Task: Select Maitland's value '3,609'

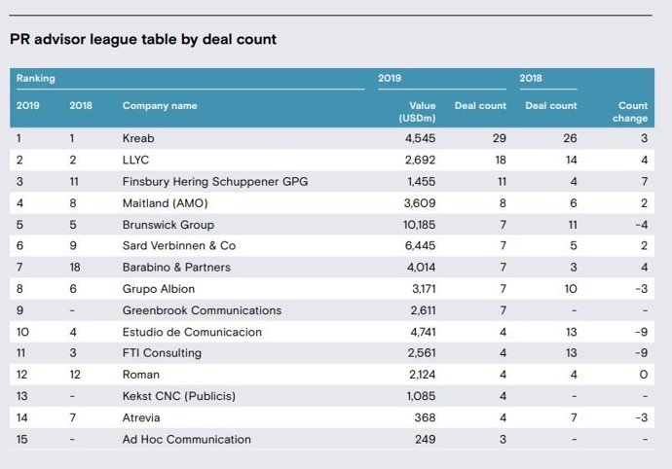Action: [x=420, y=203]
